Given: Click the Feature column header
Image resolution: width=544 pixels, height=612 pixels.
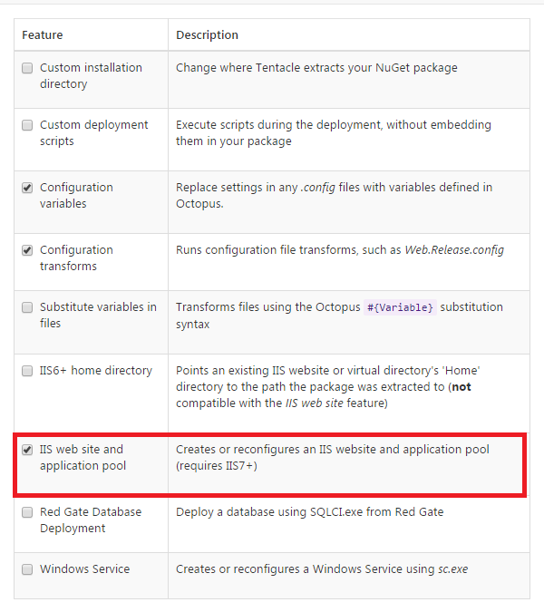Looking at the screenshot, I should 43,35.
